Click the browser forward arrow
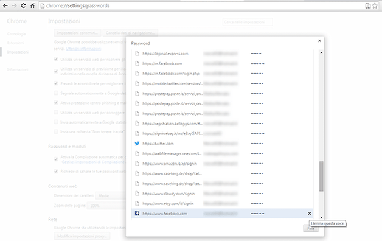Screen dimensions: 382x241 point(15,5)
